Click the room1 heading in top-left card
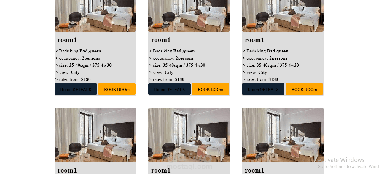Image resolution: width=379 pixels, height=174 pixels. point(67,40)
